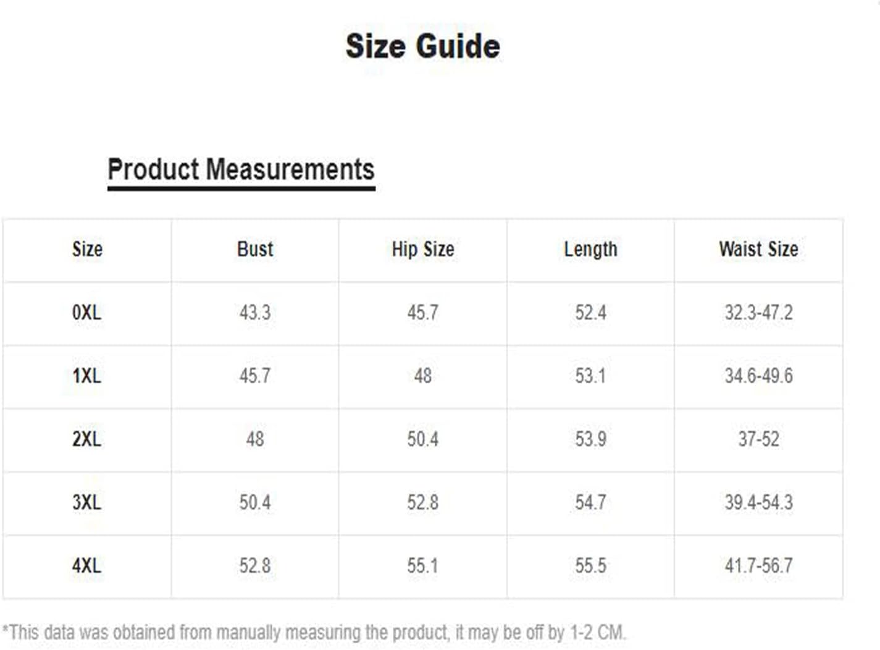Click the 4XL hip value 55.1
The image size is (880, 650).
coord(422,566)
